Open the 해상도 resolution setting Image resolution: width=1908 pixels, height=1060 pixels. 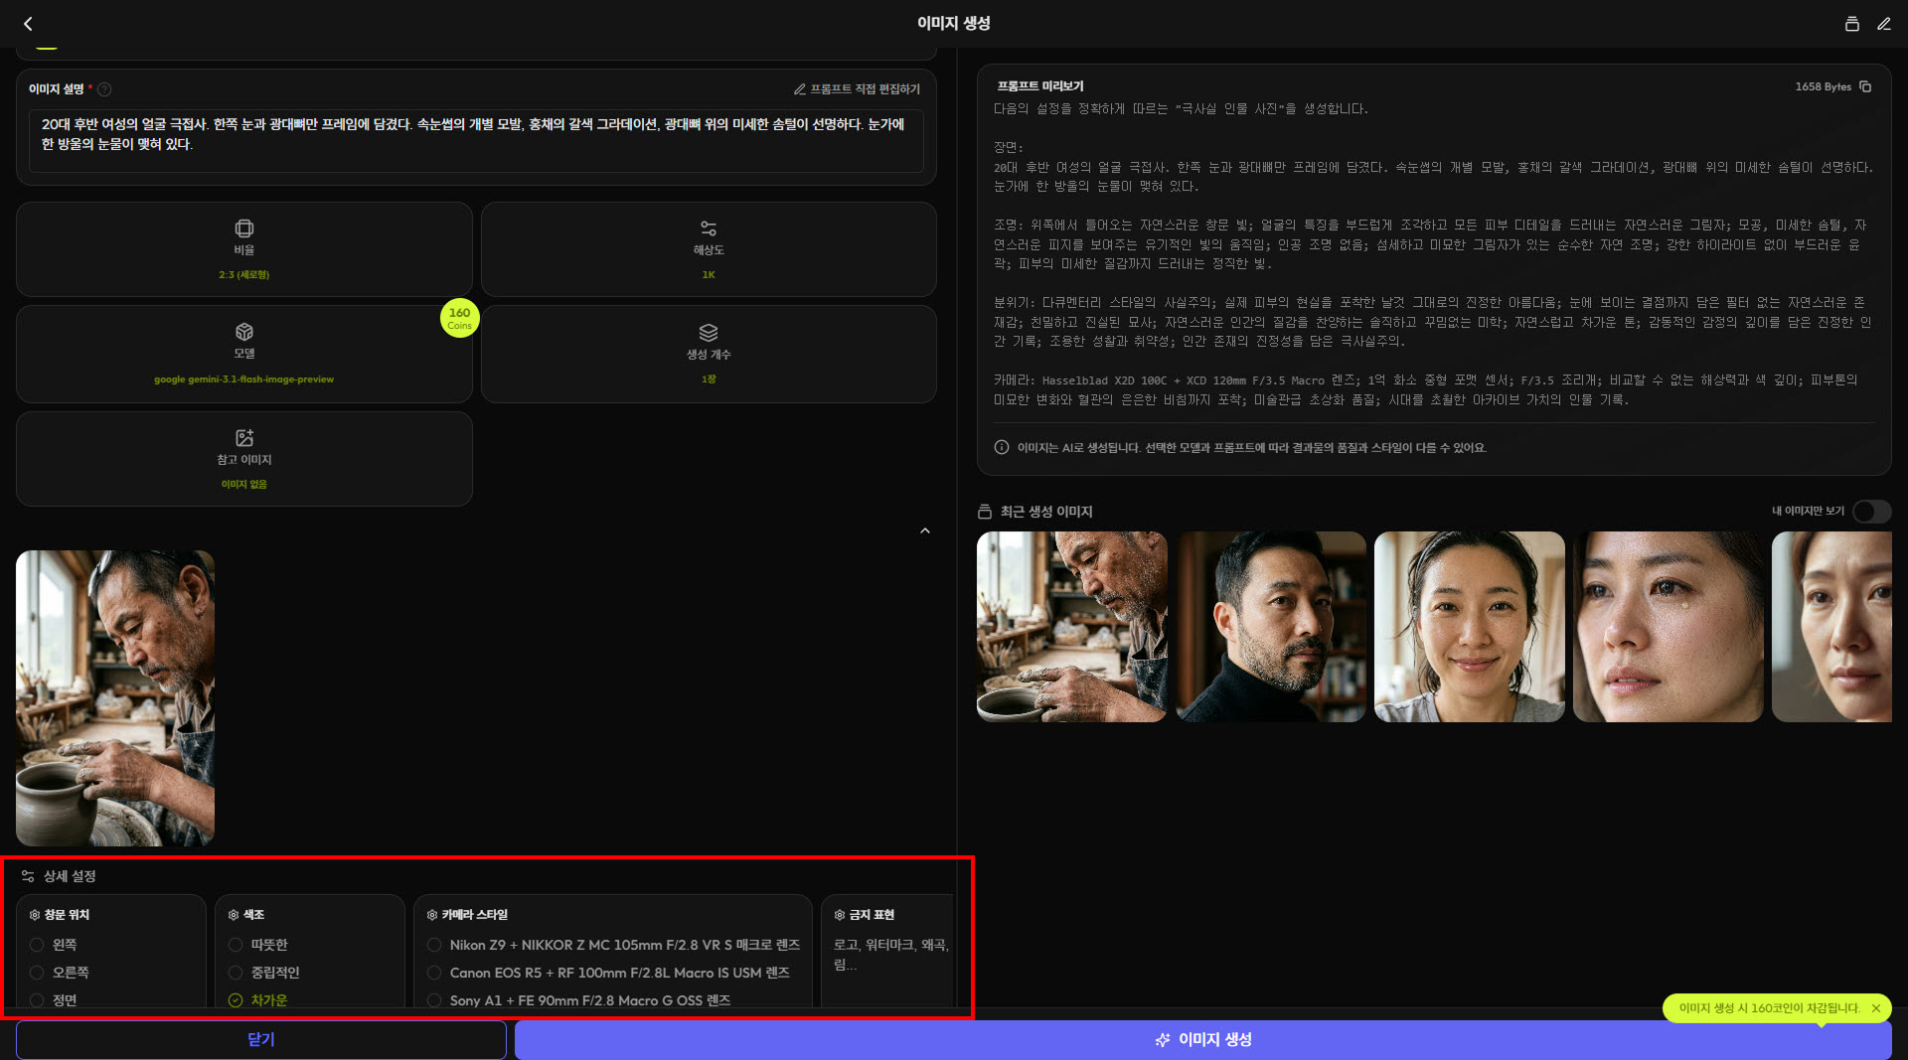(x=708, y=249)
